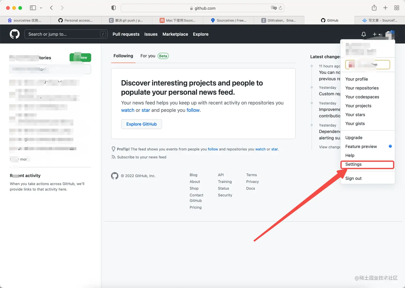Follow watch link in ProTip line
The height and width of the screenshot is (288, 405).
260,149
